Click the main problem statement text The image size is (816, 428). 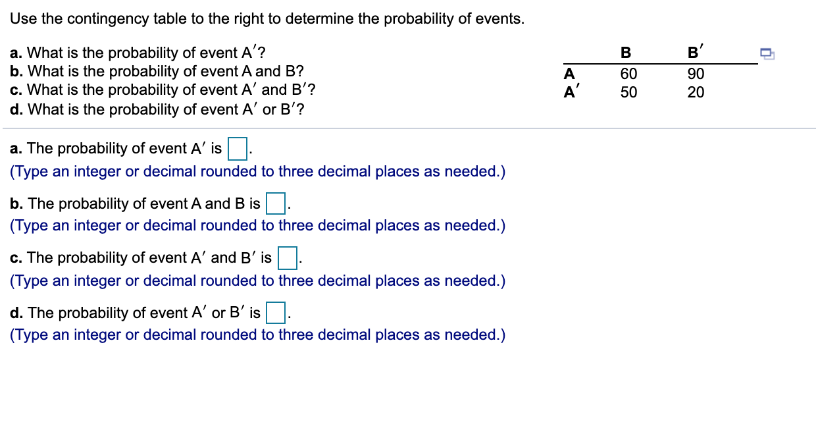tap(267, 18)
